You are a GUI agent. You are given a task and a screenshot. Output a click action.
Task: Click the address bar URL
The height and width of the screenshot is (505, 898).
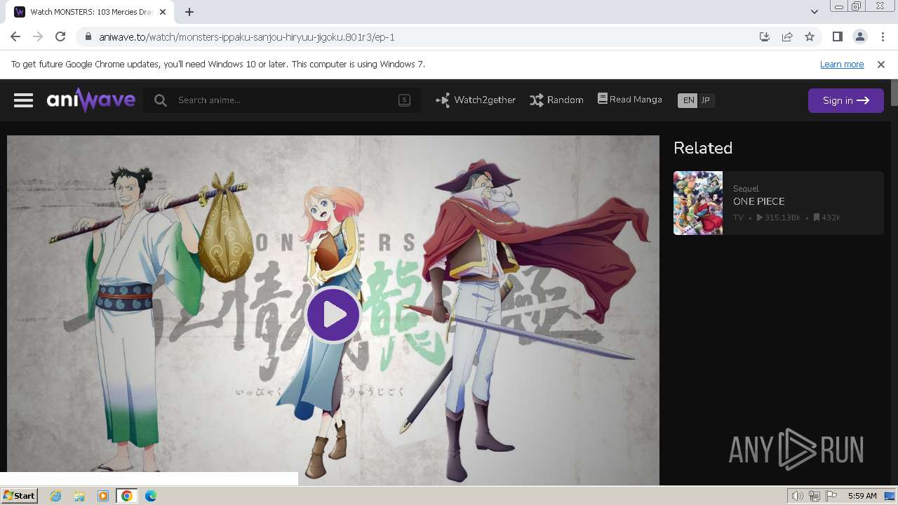click(x=247, y=37)
